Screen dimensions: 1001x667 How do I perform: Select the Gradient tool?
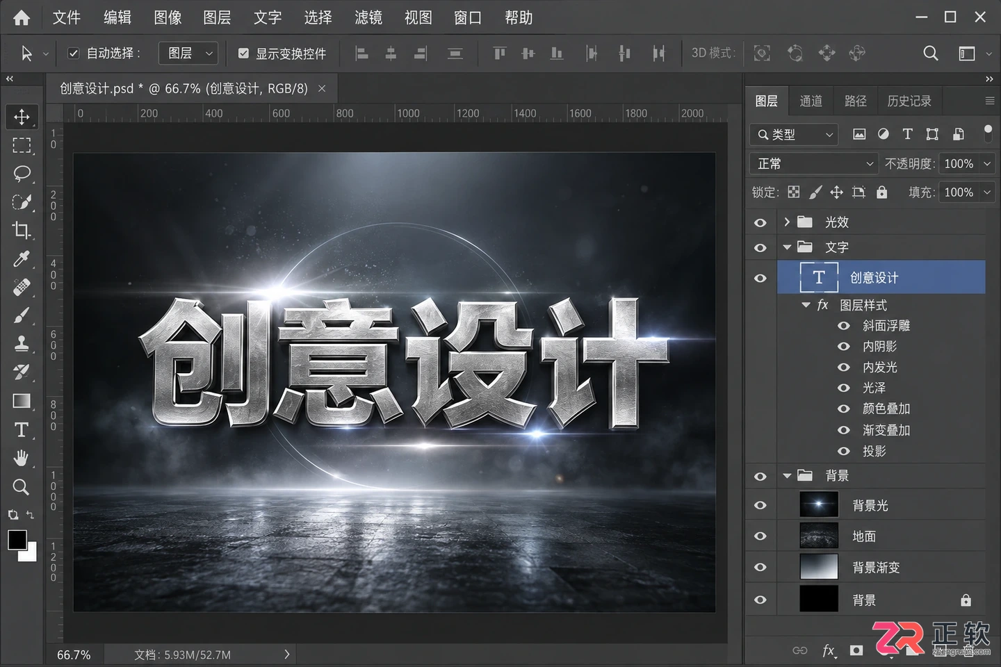[x=22, y=401]
